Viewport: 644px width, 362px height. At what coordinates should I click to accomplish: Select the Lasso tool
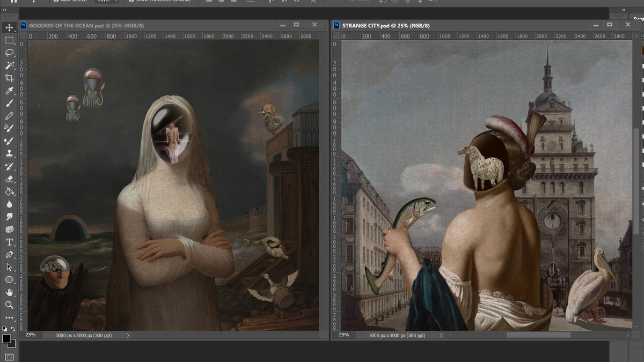coord(9,53)
